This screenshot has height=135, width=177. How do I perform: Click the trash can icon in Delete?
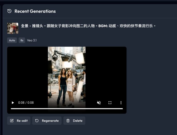click(x=68, y=121)
